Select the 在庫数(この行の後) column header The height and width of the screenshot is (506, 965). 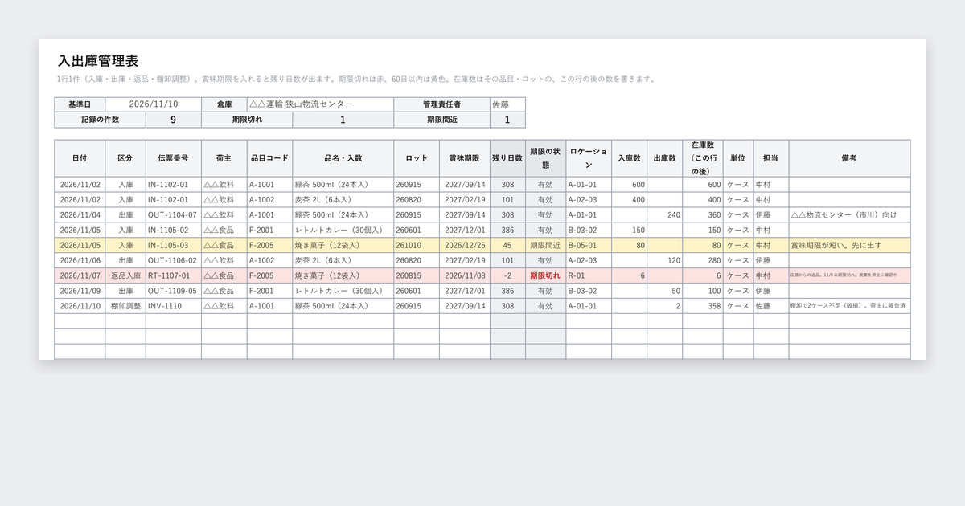pyautogui.click(x=703, y=158)
